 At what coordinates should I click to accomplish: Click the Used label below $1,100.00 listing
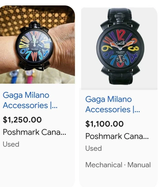[93, 148]
